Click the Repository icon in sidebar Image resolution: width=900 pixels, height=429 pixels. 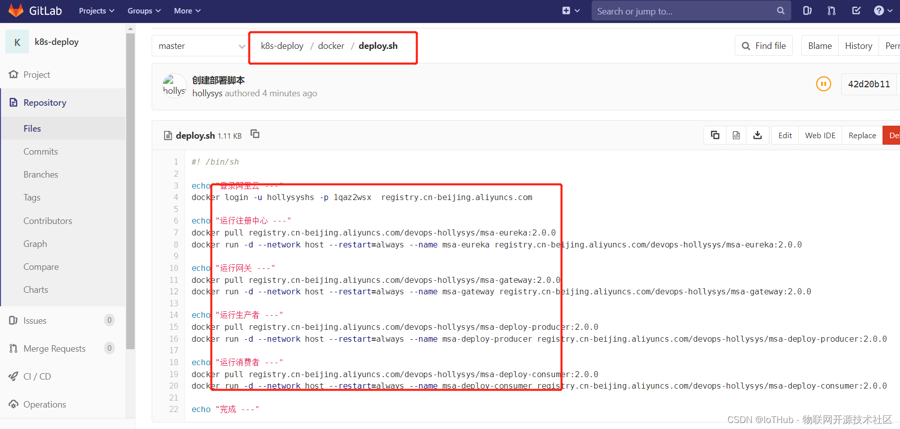(x=13, y=102)
